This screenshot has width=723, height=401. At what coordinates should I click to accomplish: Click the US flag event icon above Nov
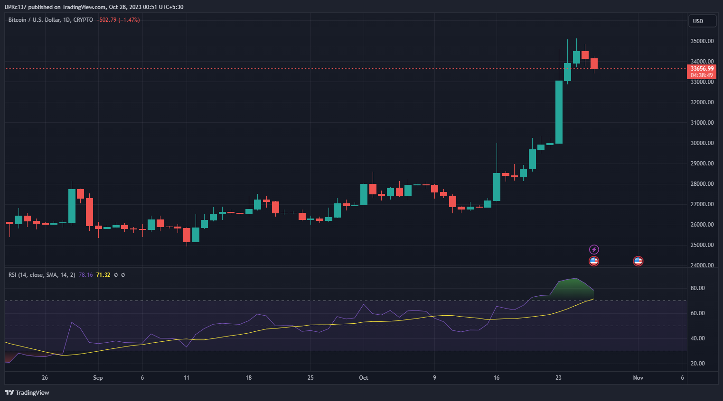point(638,261)
